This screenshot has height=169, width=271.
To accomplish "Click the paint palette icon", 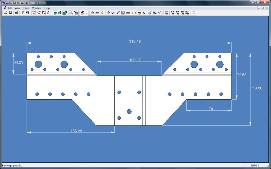I will point(150,13).
